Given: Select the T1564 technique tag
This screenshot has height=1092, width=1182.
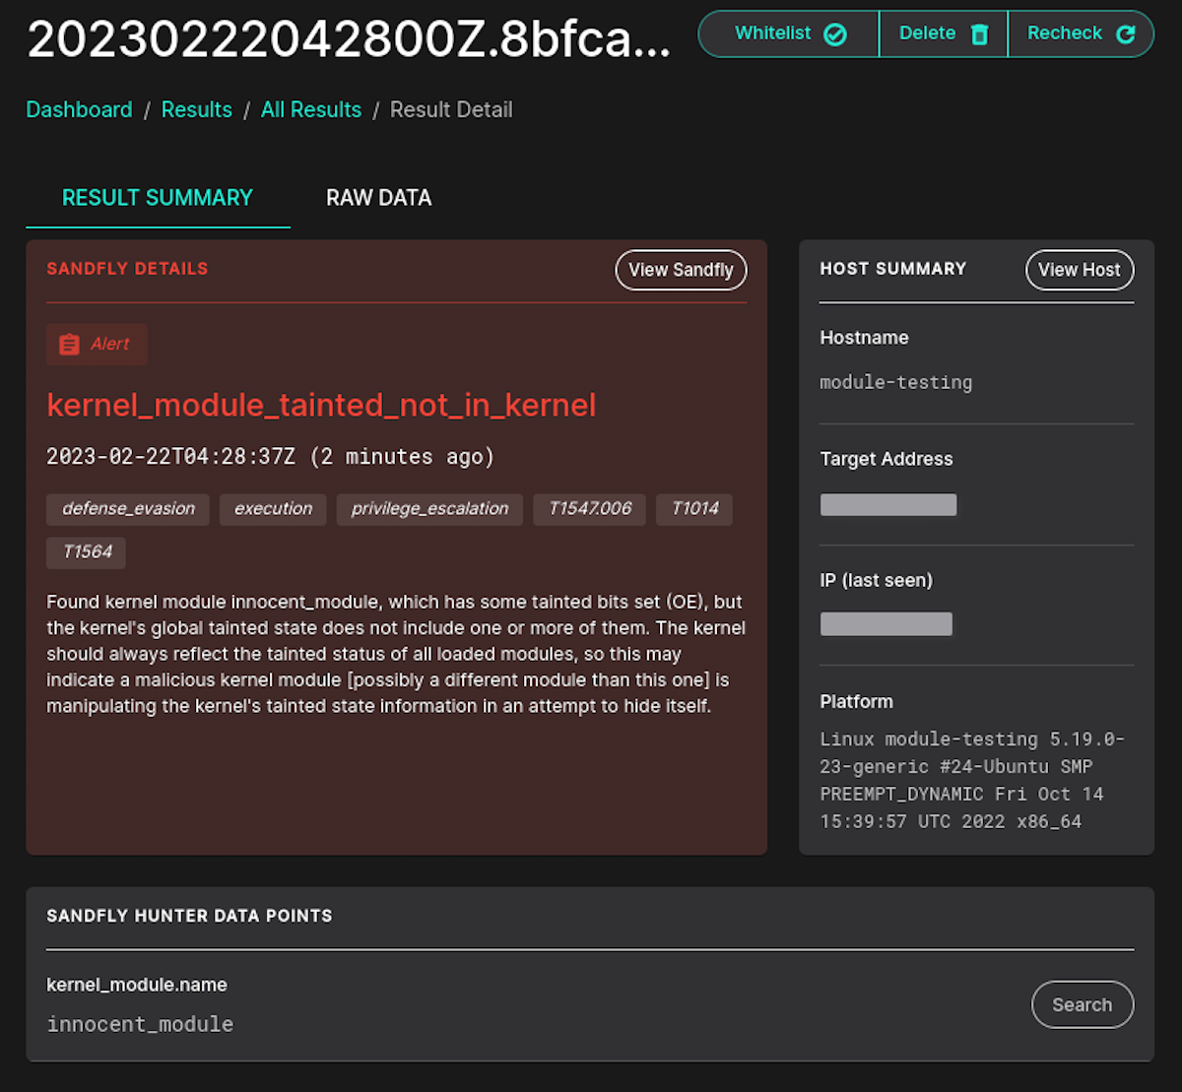Looking at the screenshot, I should tap(85, 552).
